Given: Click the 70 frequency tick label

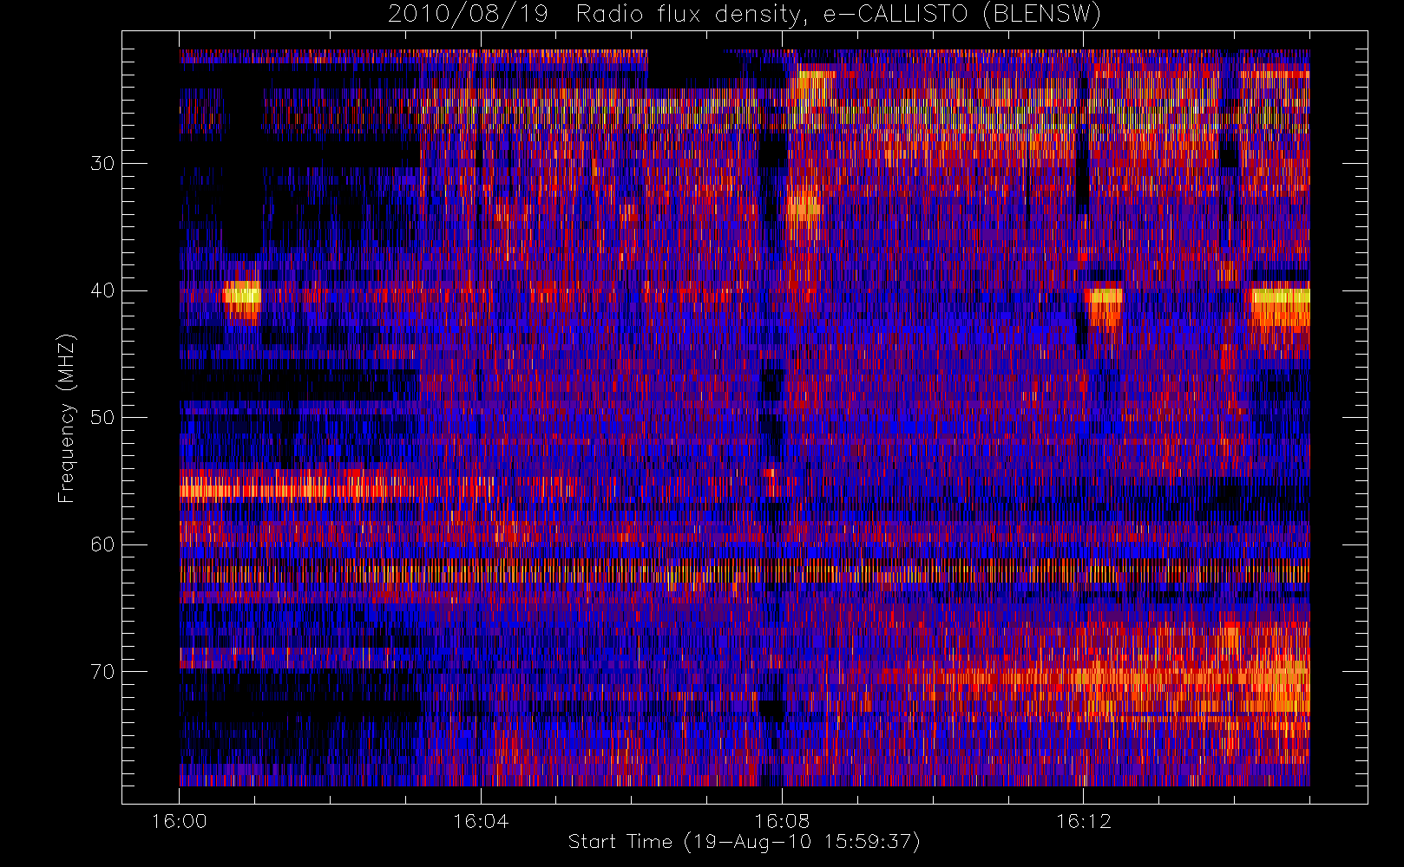Looking at the screenshot, I should pos(102,672).
